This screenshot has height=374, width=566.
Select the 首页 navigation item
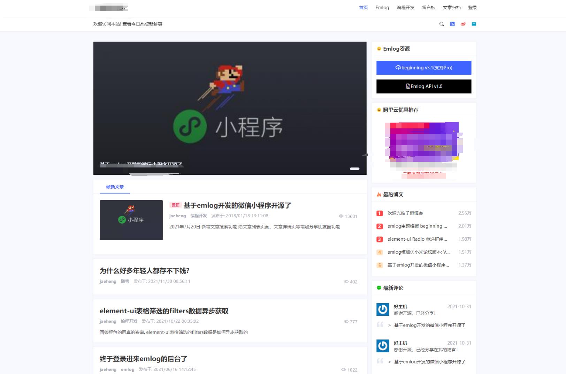[363, 7]
